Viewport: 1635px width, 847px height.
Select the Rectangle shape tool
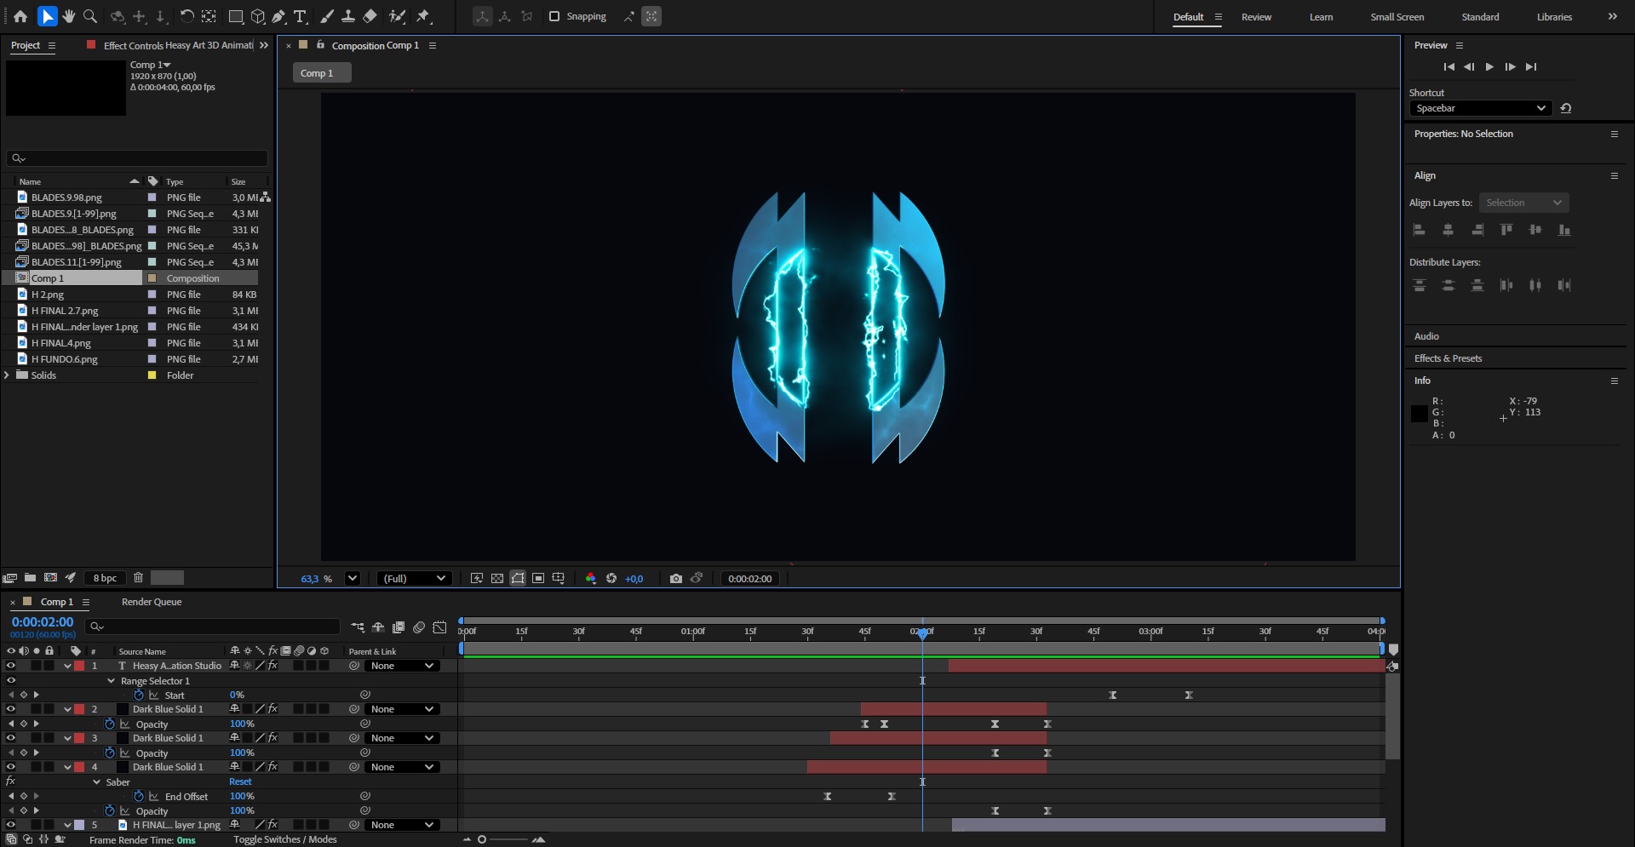point(236,16)
